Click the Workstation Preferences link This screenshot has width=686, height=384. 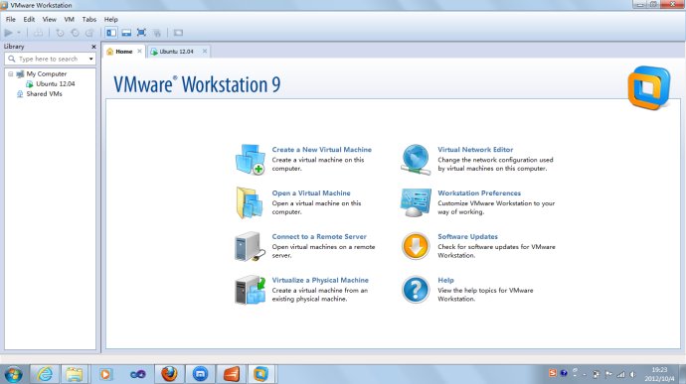pos(479,193)
